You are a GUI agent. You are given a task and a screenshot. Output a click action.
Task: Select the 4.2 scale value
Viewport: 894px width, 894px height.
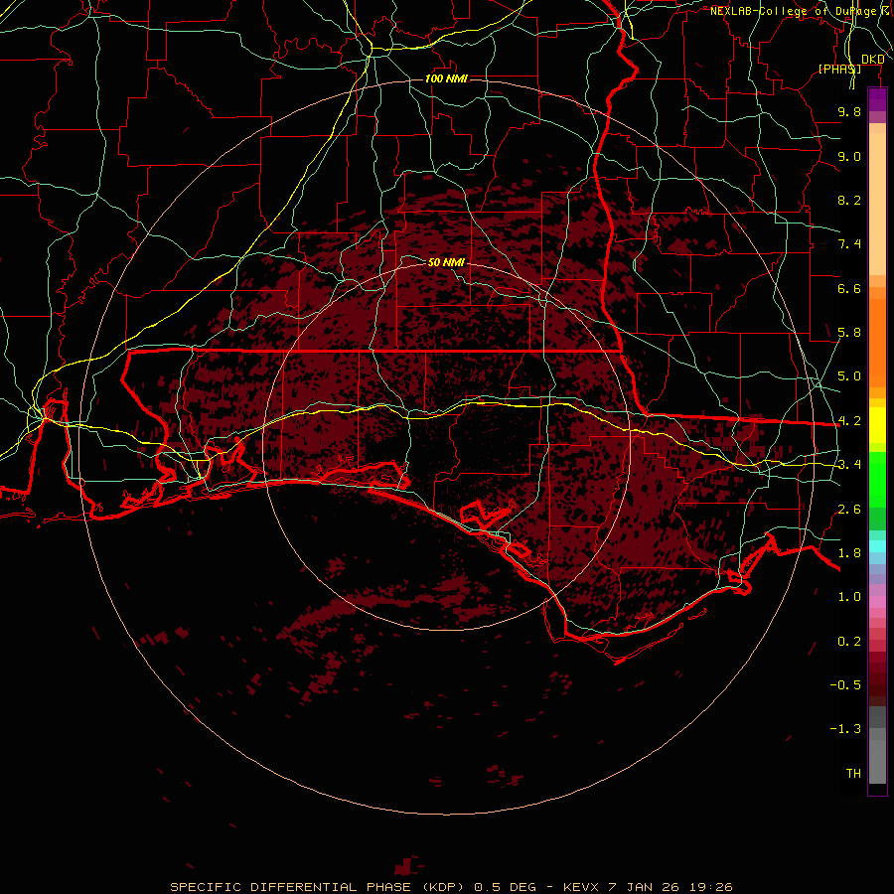849,421
